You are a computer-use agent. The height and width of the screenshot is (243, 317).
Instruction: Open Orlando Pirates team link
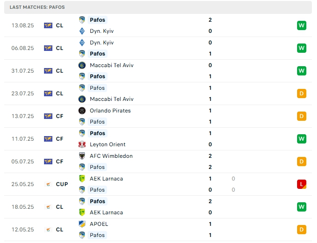(x=110, y=111)
